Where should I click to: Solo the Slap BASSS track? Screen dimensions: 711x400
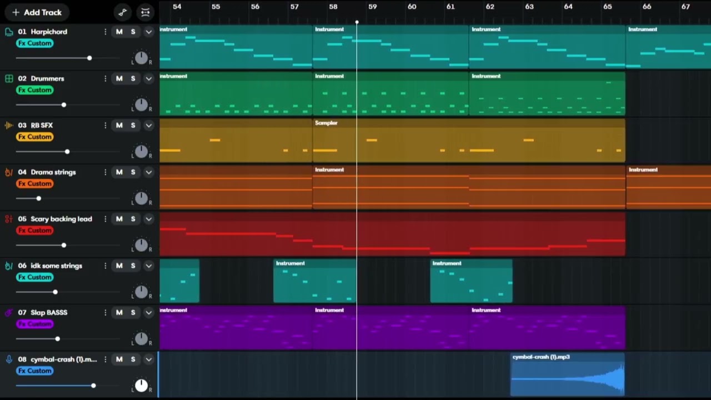pyautogui.click(x=133, y=313)
